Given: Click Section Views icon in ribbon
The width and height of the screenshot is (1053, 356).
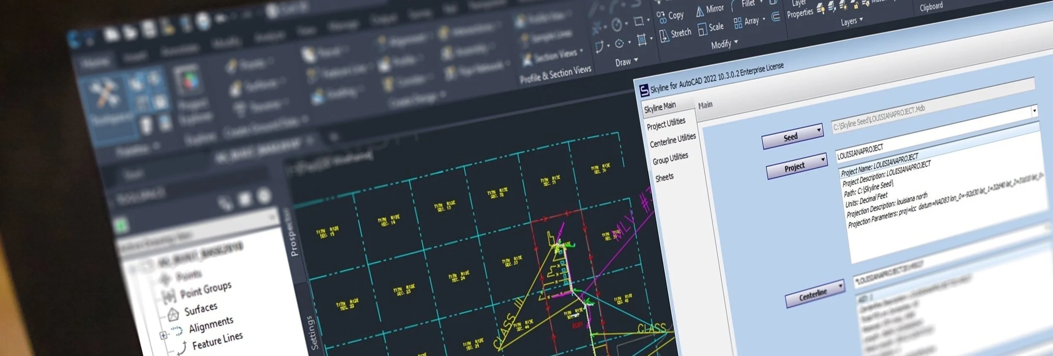Looking at the screenshot, I should point(527,60).
